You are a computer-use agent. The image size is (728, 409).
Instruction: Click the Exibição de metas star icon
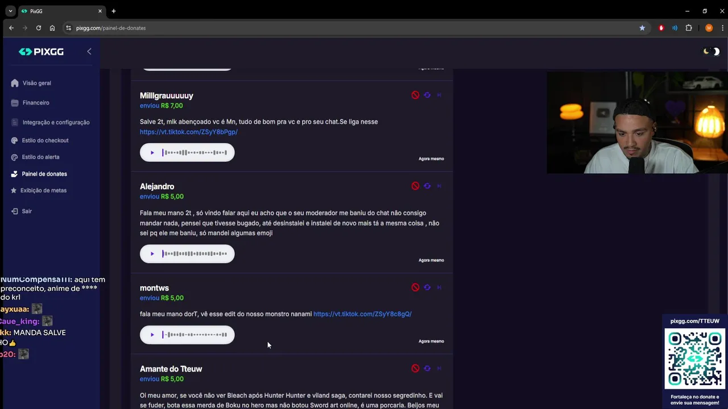(14, 190)
